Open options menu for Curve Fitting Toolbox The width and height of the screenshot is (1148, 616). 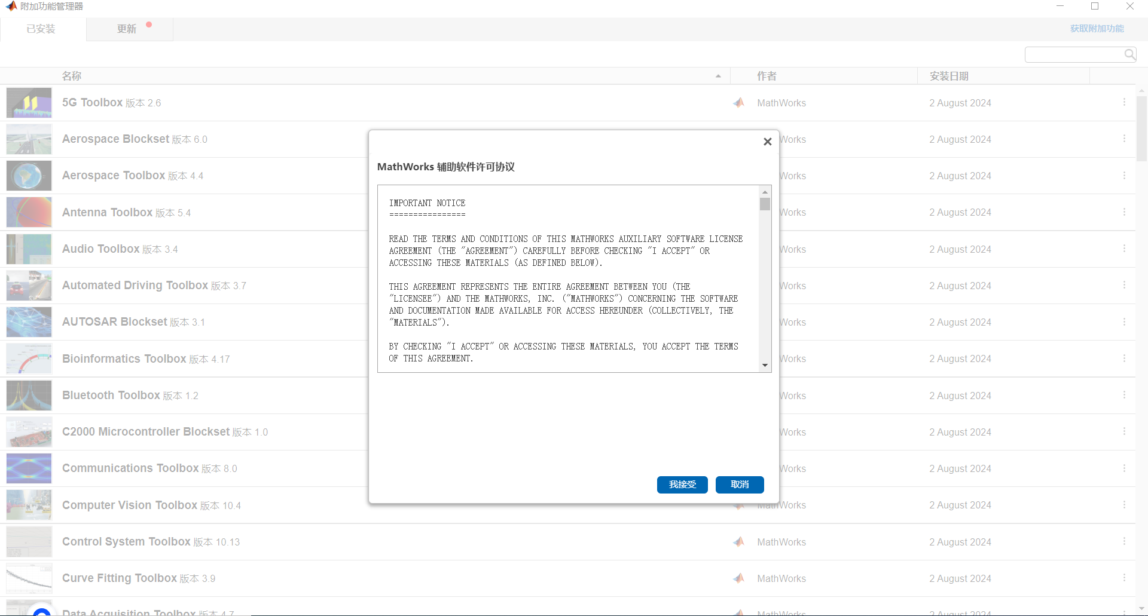[x=1124, y=578]
